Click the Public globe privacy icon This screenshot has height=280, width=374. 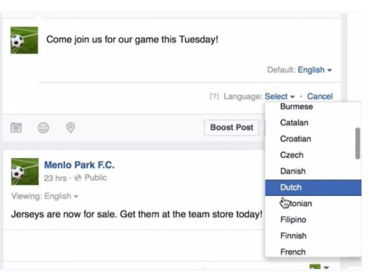pos(78,178)
